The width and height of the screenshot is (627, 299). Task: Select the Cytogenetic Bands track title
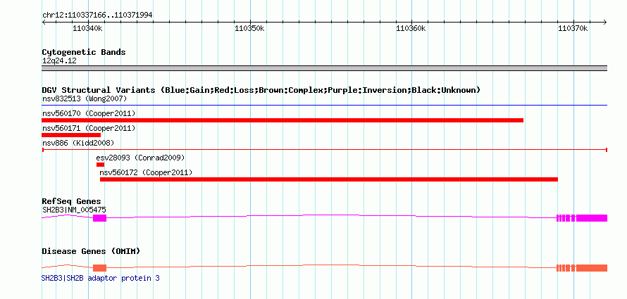click(84, 52)
